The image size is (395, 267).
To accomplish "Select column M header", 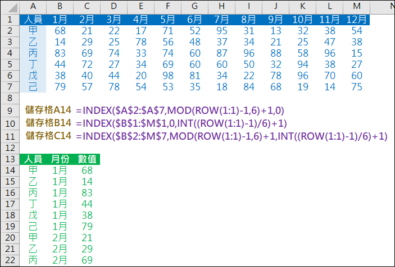I will [356, 7].
